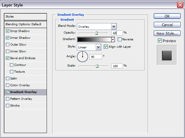
Task: Tick the Stroke effect checkbox
Action: coord(7,105)
